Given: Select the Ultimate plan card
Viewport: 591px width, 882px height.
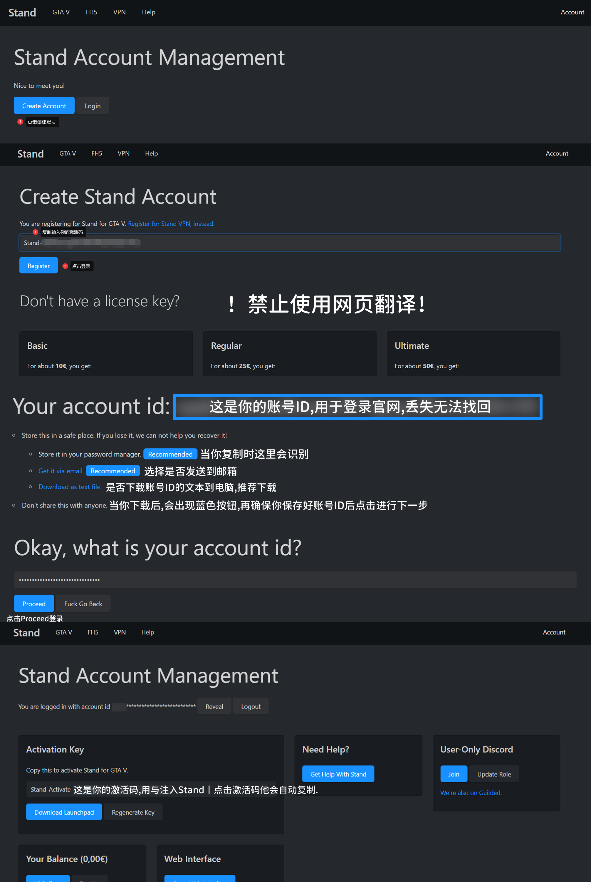Looking at the screenshot, I should pyautogui.click(x=474, y=353).
